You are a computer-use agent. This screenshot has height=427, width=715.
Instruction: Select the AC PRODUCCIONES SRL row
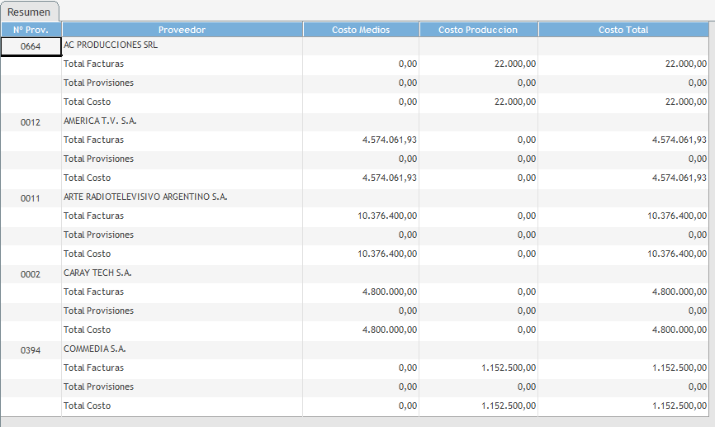pyautogui.click(x=111, y=45)
